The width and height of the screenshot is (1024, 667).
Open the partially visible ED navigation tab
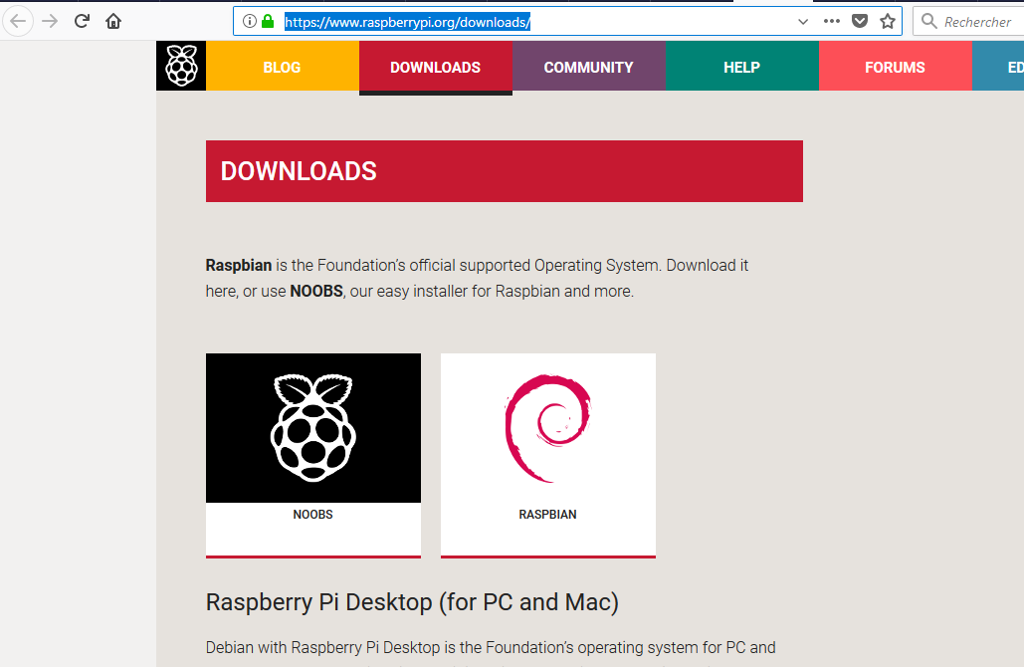(998, 66)
